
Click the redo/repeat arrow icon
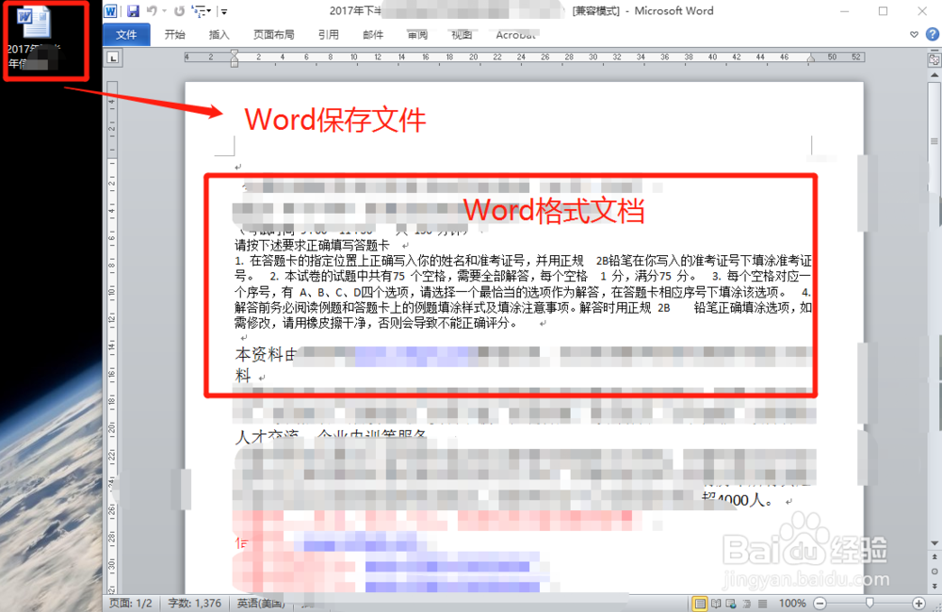tap(179, 10)
